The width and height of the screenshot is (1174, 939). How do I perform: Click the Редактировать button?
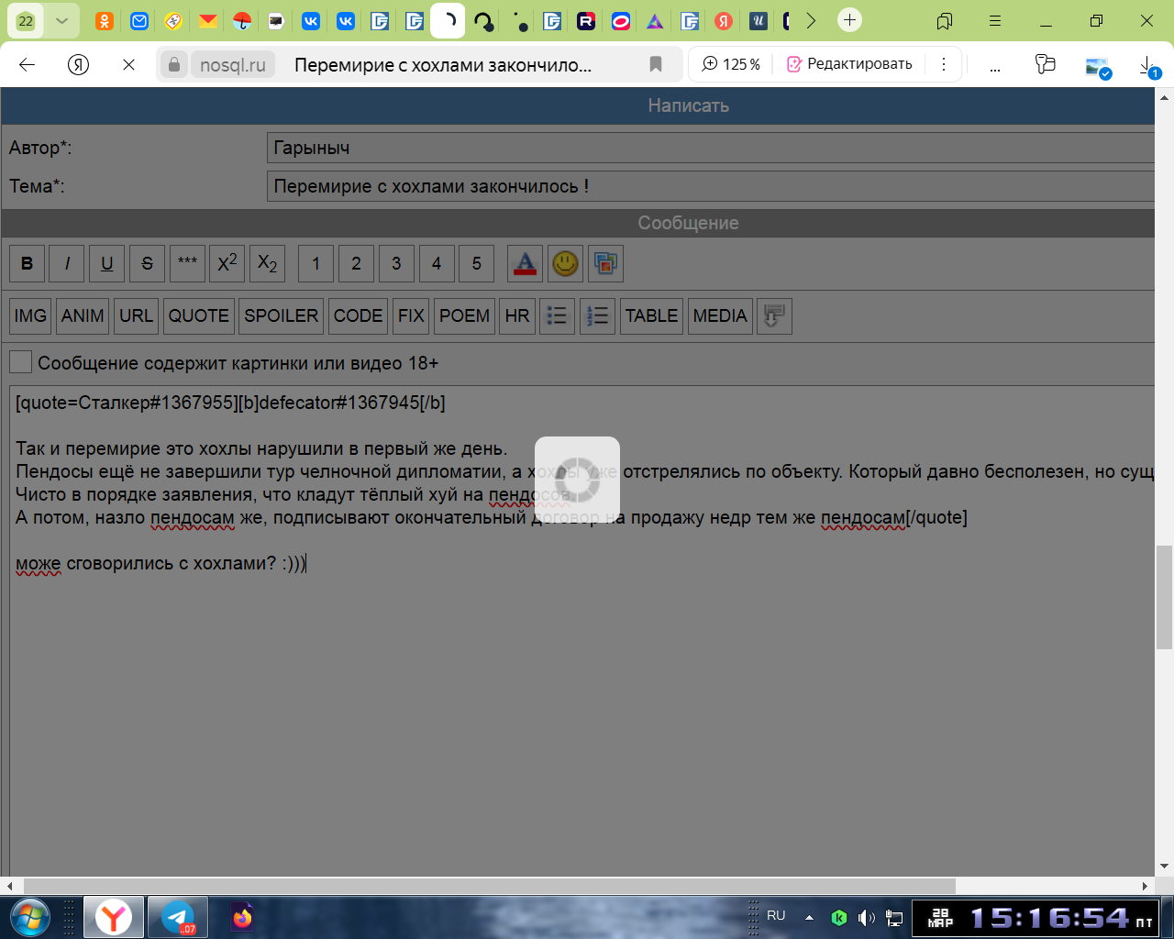(x=849, y=64)
